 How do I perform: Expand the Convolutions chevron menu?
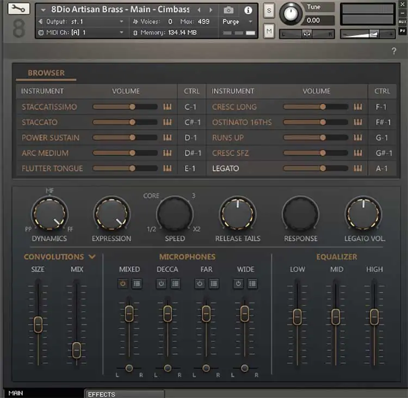(92, 257)
